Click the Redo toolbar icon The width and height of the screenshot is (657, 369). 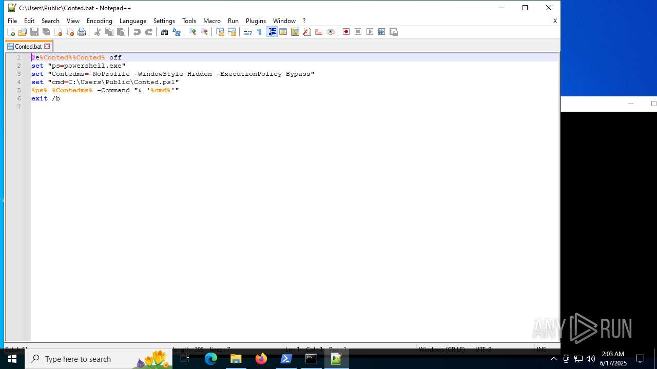click(x=149, y=32)
